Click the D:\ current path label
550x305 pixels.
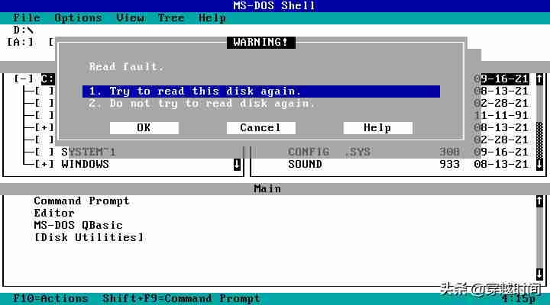click(x=23, y=30)
